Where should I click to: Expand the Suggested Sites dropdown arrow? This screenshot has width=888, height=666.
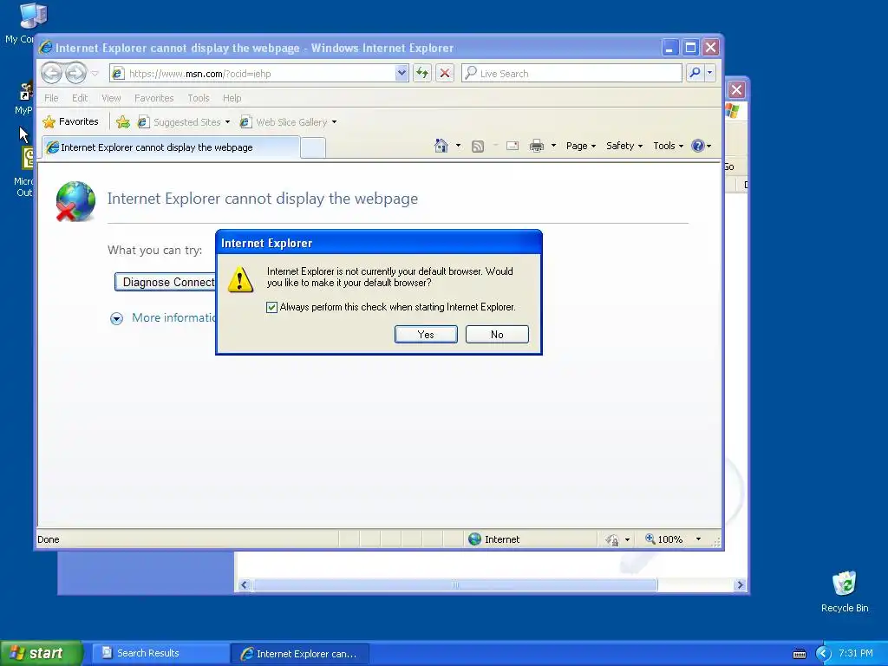click(x=228, y=121)
